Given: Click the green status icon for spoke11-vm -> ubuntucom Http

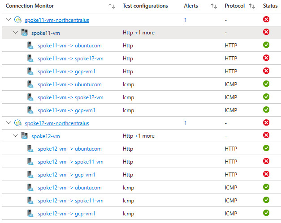Looking at the screenshot, I should point(266,45).
